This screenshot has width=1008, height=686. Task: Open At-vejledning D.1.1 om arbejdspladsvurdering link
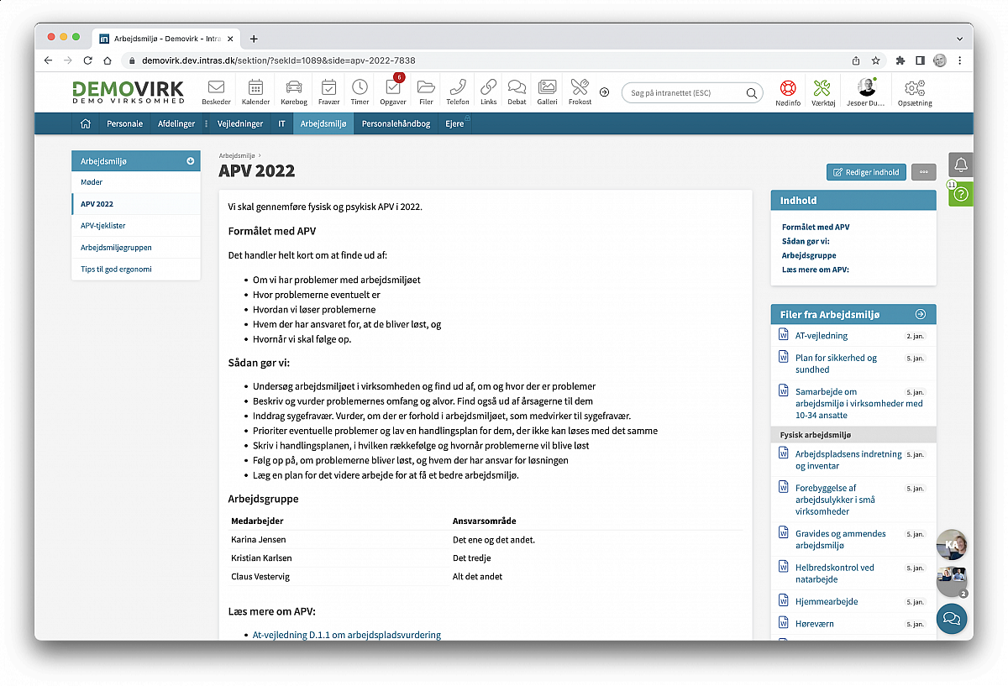tap(347, 635)
